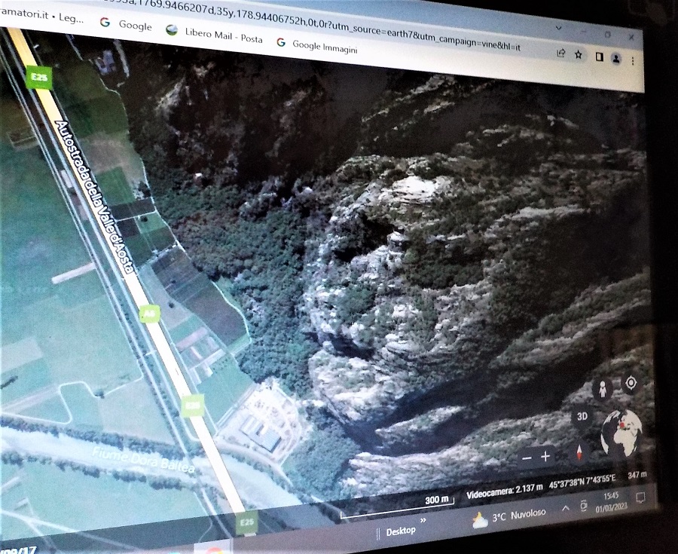Zoom in with the plus button
The image size is (678, 554).
(x=545, y=456)
